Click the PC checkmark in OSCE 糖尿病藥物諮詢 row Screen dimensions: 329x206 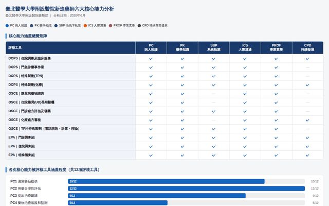coord(151,94)
